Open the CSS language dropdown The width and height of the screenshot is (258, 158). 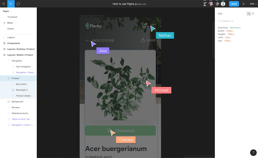click(x=221, y=14)
